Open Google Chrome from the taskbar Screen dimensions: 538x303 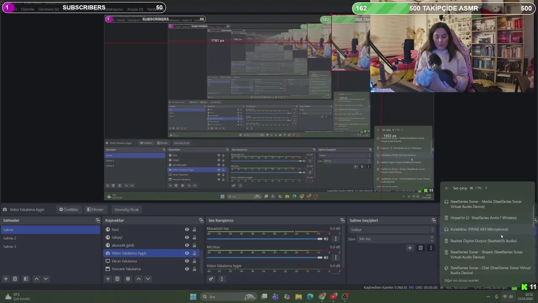coord(322,297)
